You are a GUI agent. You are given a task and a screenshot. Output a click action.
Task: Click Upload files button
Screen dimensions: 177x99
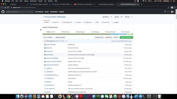click(108, 37)
